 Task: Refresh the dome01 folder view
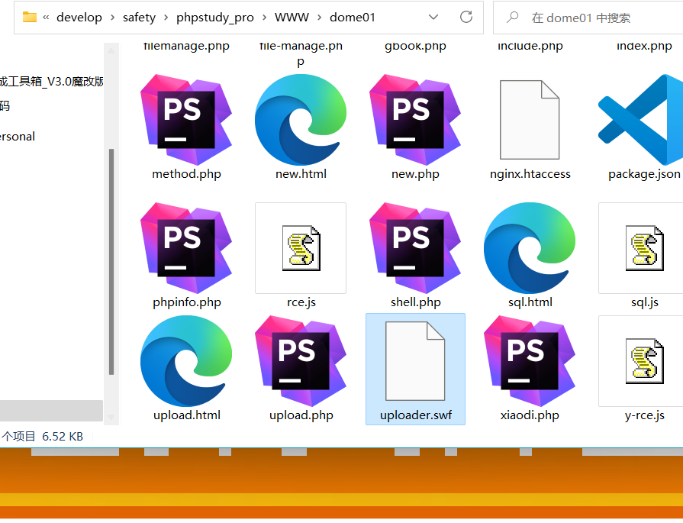tap(466, 17)
